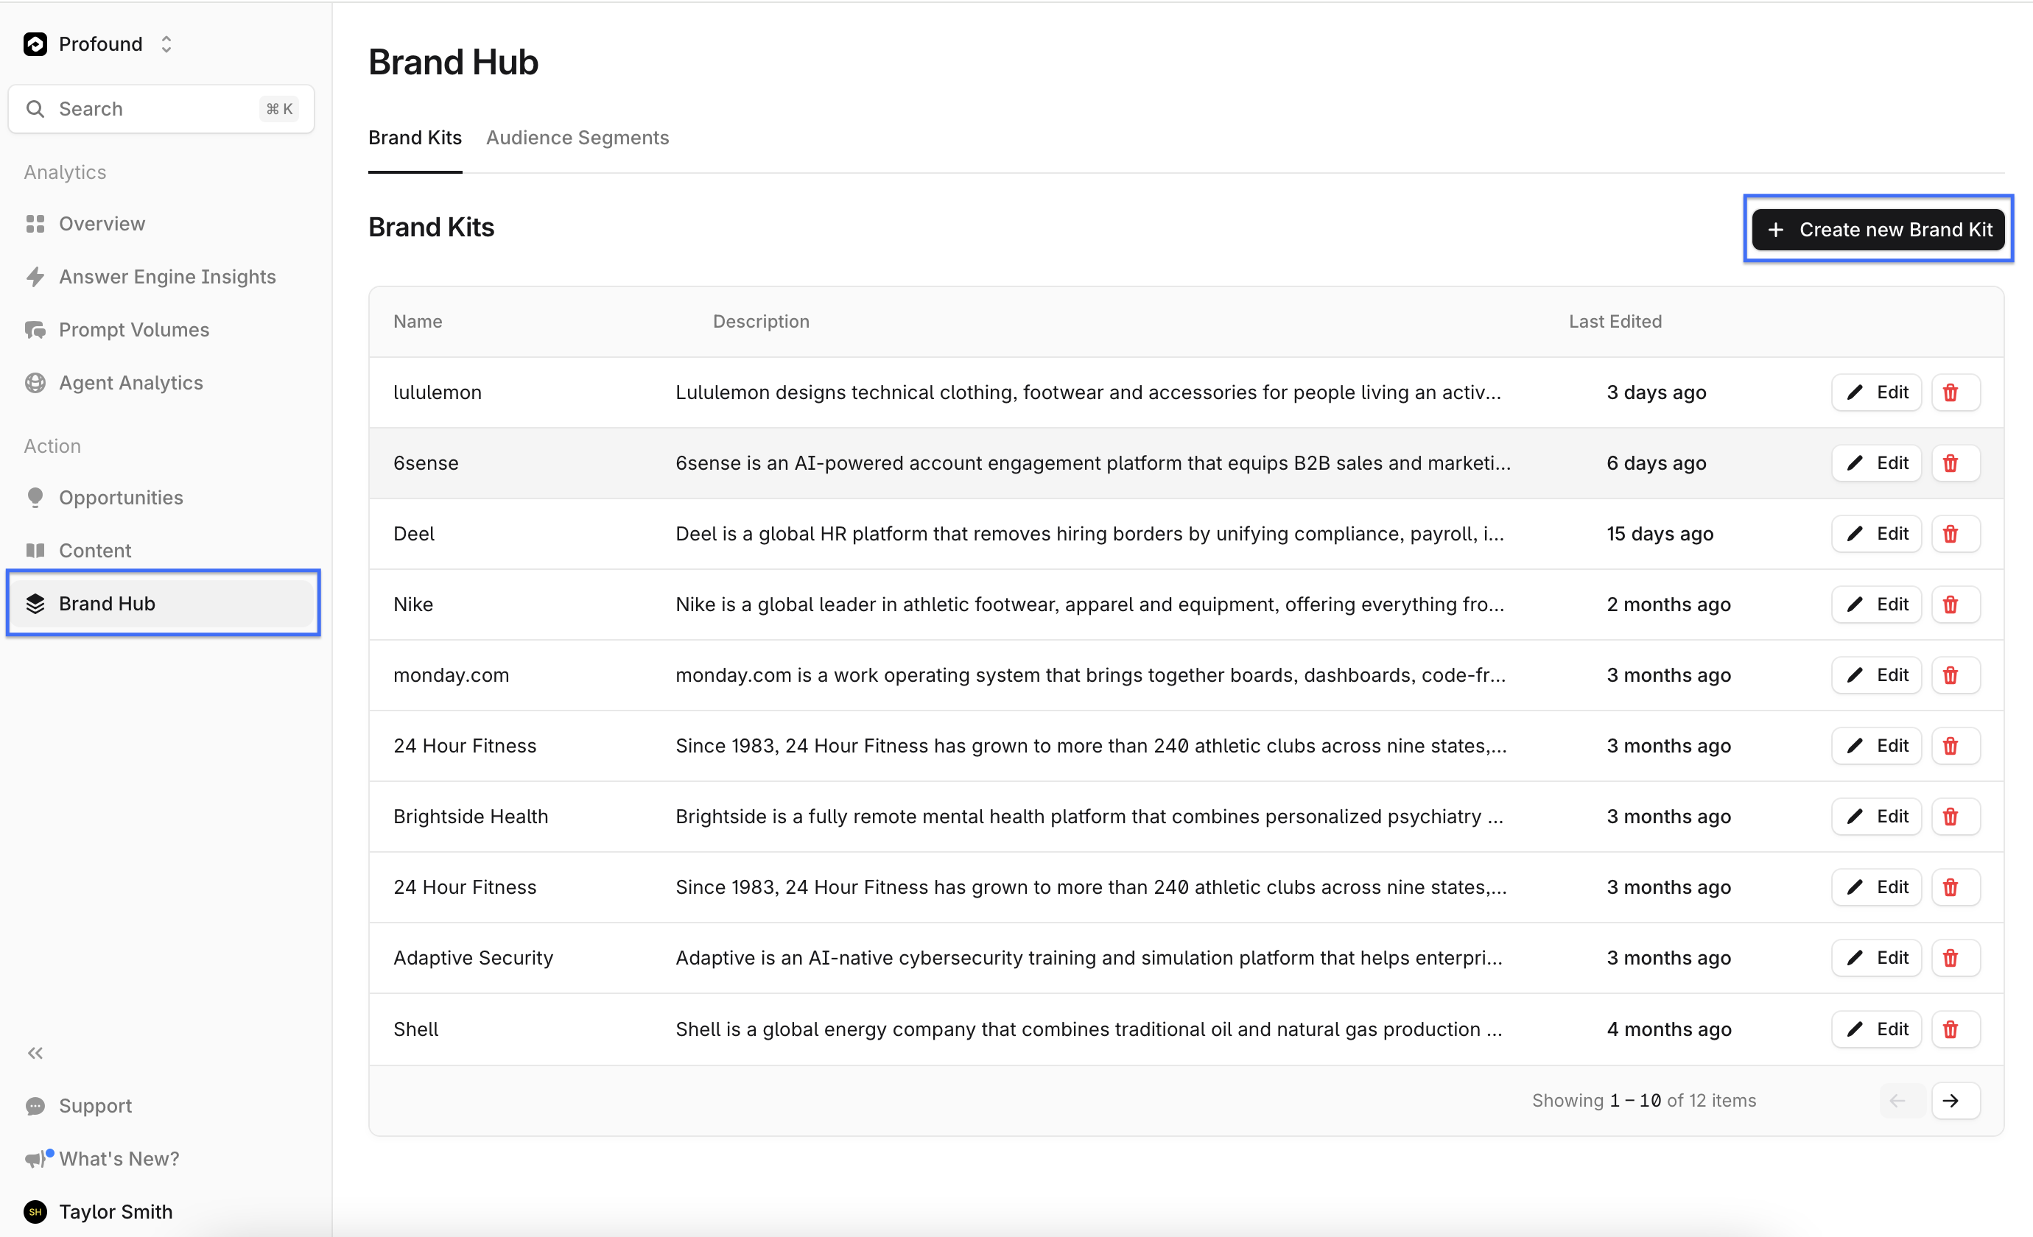This screenshot has width=2033, height=1237.
Task: Click the Lululemon designs technical clothing description
Action: [1088, 392]
